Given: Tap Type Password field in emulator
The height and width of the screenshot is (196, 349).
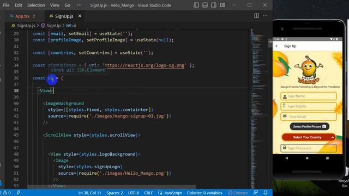Looking at the screenshot, I should click(x=309, y=148).
